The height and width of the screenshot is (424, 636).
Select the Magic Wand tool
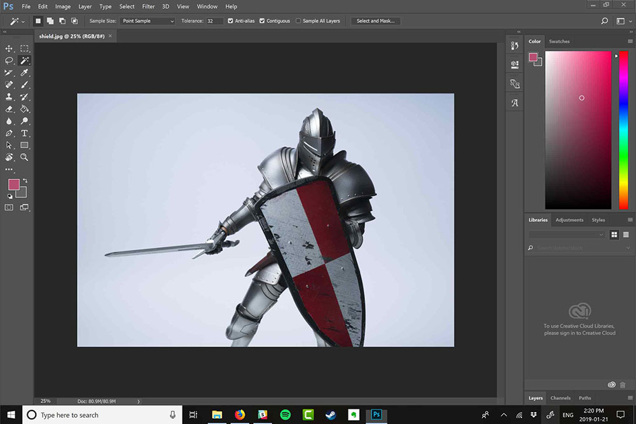point(24,61)
